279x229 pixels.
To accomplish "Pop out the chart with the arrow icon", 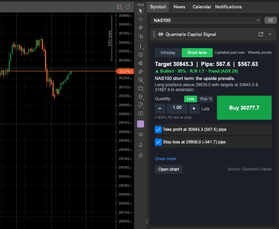I will point(127,7).
